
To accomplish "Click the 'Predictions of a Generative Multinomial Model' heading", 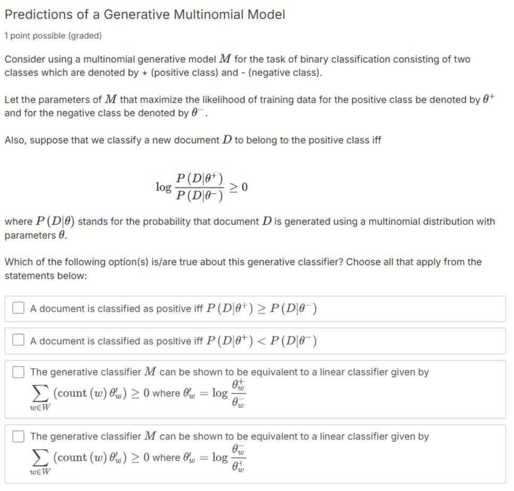I will tap(145, 14).
